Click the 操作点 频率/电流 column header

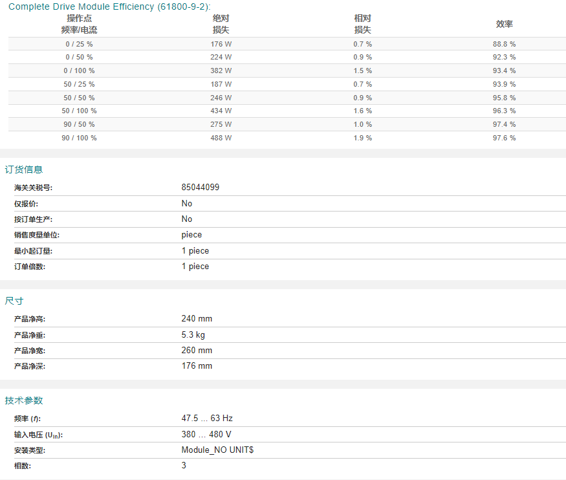79,24
